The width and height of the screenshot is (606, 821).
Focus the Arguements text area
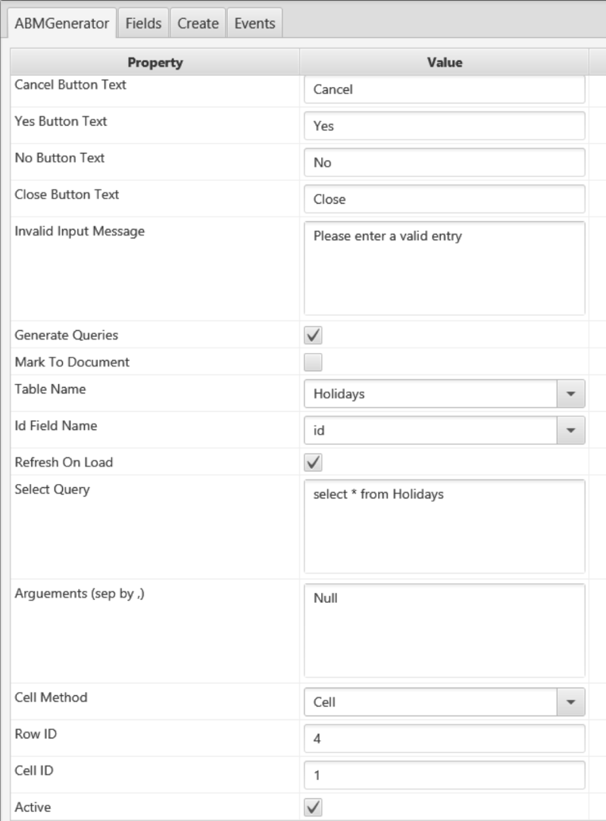[x=444, y=630]
